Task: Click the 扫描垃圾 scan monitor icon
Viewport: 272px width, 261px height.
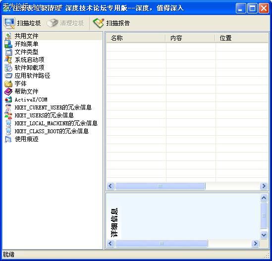Action: (x=9, y=23)
